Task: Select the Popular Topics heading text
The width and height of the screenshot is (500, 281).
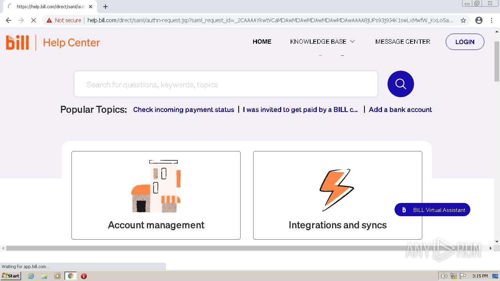Action: pyautogui.click(x=94, y=110)
